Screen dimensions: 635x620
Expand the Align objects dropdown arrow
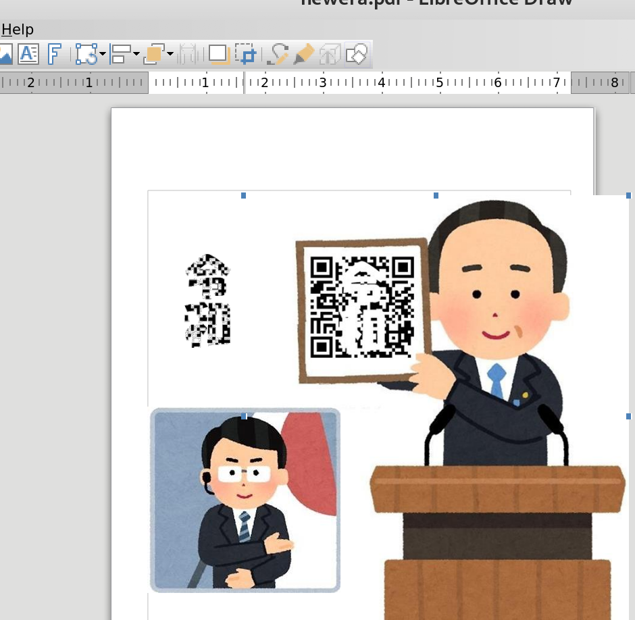[136, 54]
